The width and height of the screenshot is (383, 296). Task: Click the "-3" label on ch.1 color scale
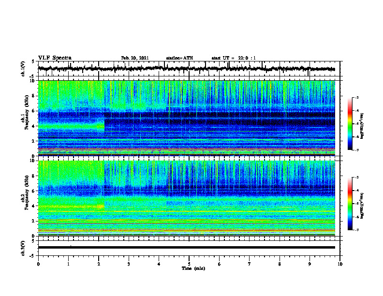356,97
